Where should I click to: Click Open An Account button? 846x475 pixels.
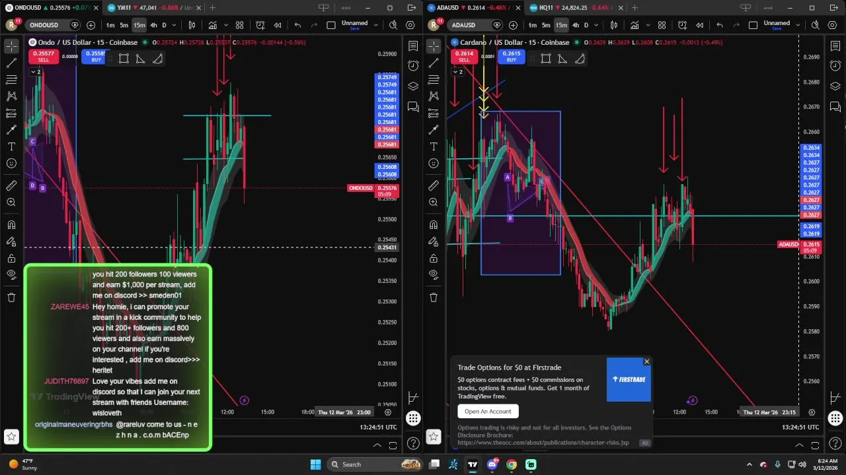(x=488, y=411)
